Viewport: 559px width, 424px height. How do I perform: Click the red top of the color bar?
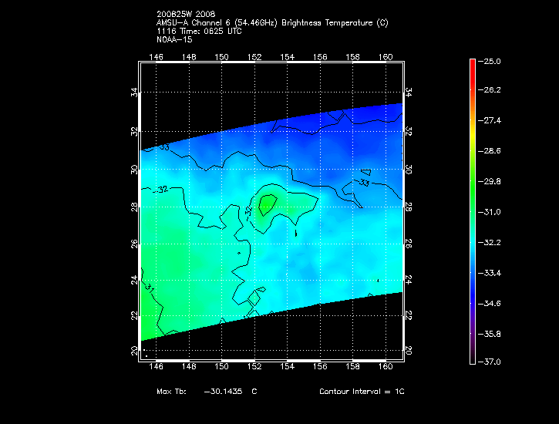tap(473, 64)
